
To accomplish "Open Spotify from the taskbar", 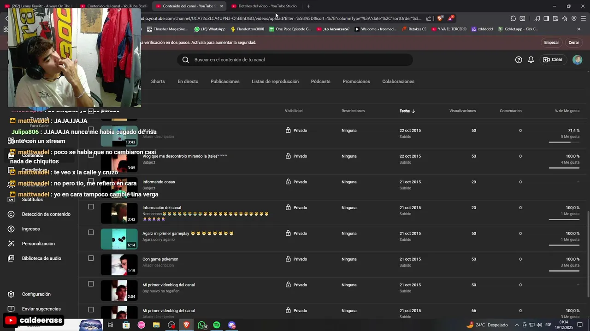I will 217,325.
